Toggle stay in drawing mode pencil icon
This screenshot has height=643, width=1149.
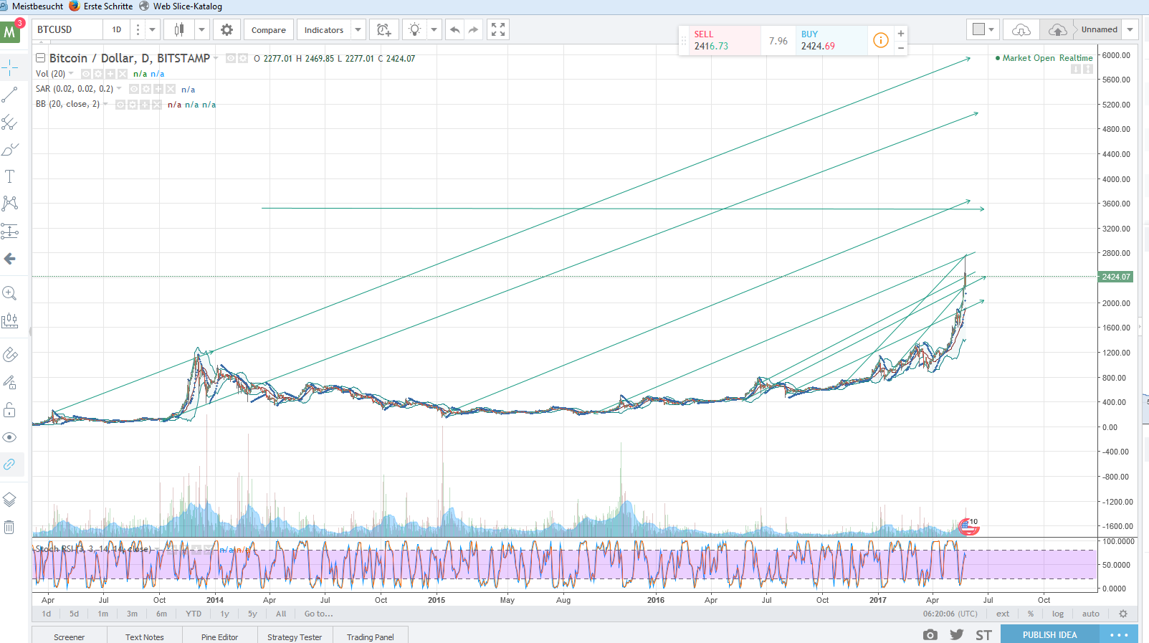click(x=10, y=382)
